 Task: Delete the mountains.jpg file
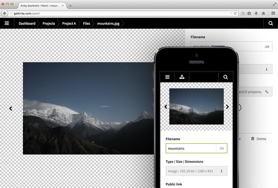pos(259,139)
